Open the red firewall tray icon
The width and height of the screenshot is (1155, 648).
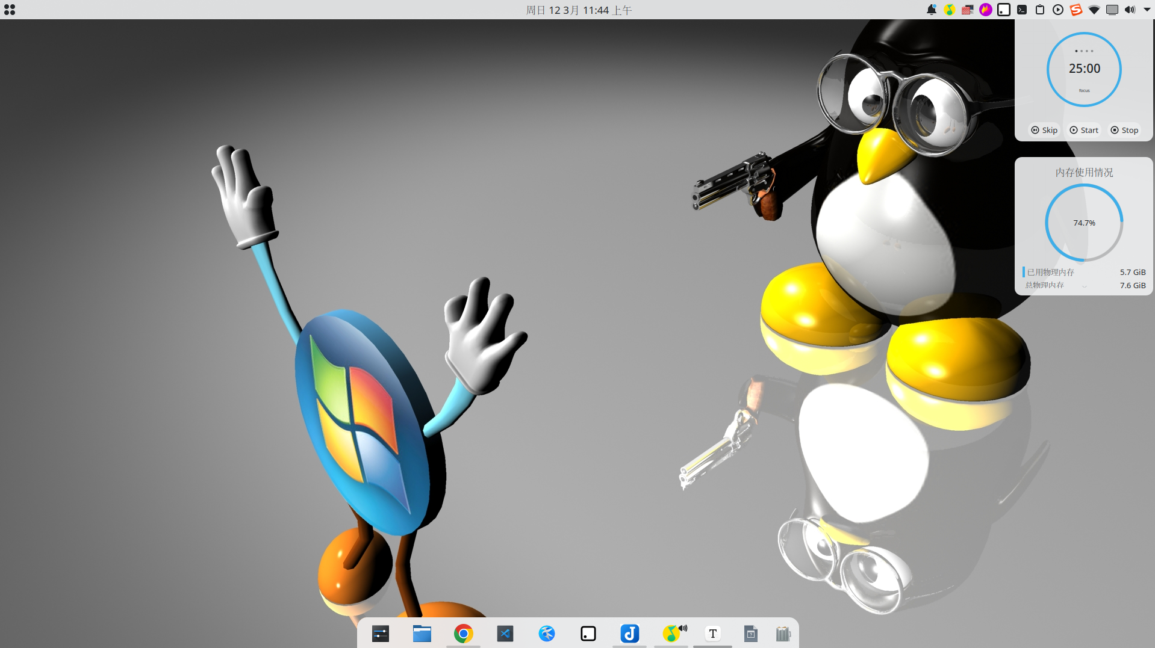[968, 10]
